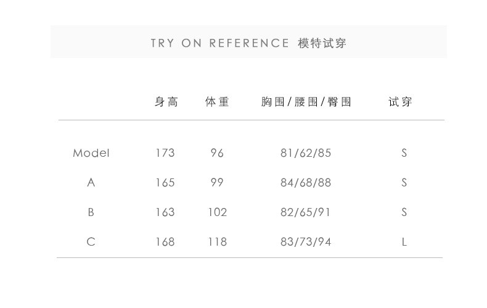Select the 身高 height column header
The image size is (487, 308).
[x=166, y=102]
